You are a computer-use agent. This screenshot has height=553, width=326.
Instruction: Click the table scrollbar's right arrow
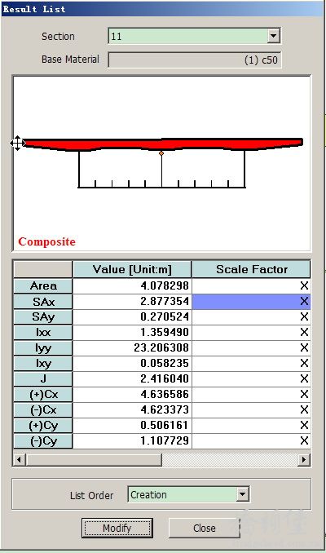[x=303, y=459]
